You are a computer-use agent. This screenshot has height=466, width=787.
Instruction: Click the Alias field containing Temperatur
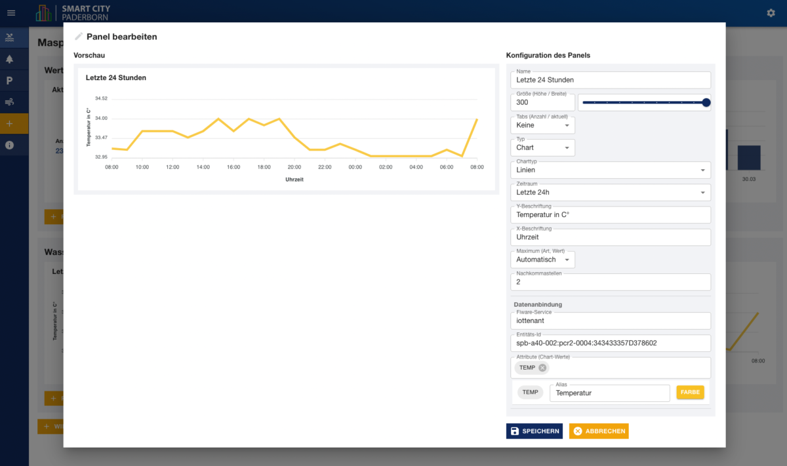coord(609,393)
